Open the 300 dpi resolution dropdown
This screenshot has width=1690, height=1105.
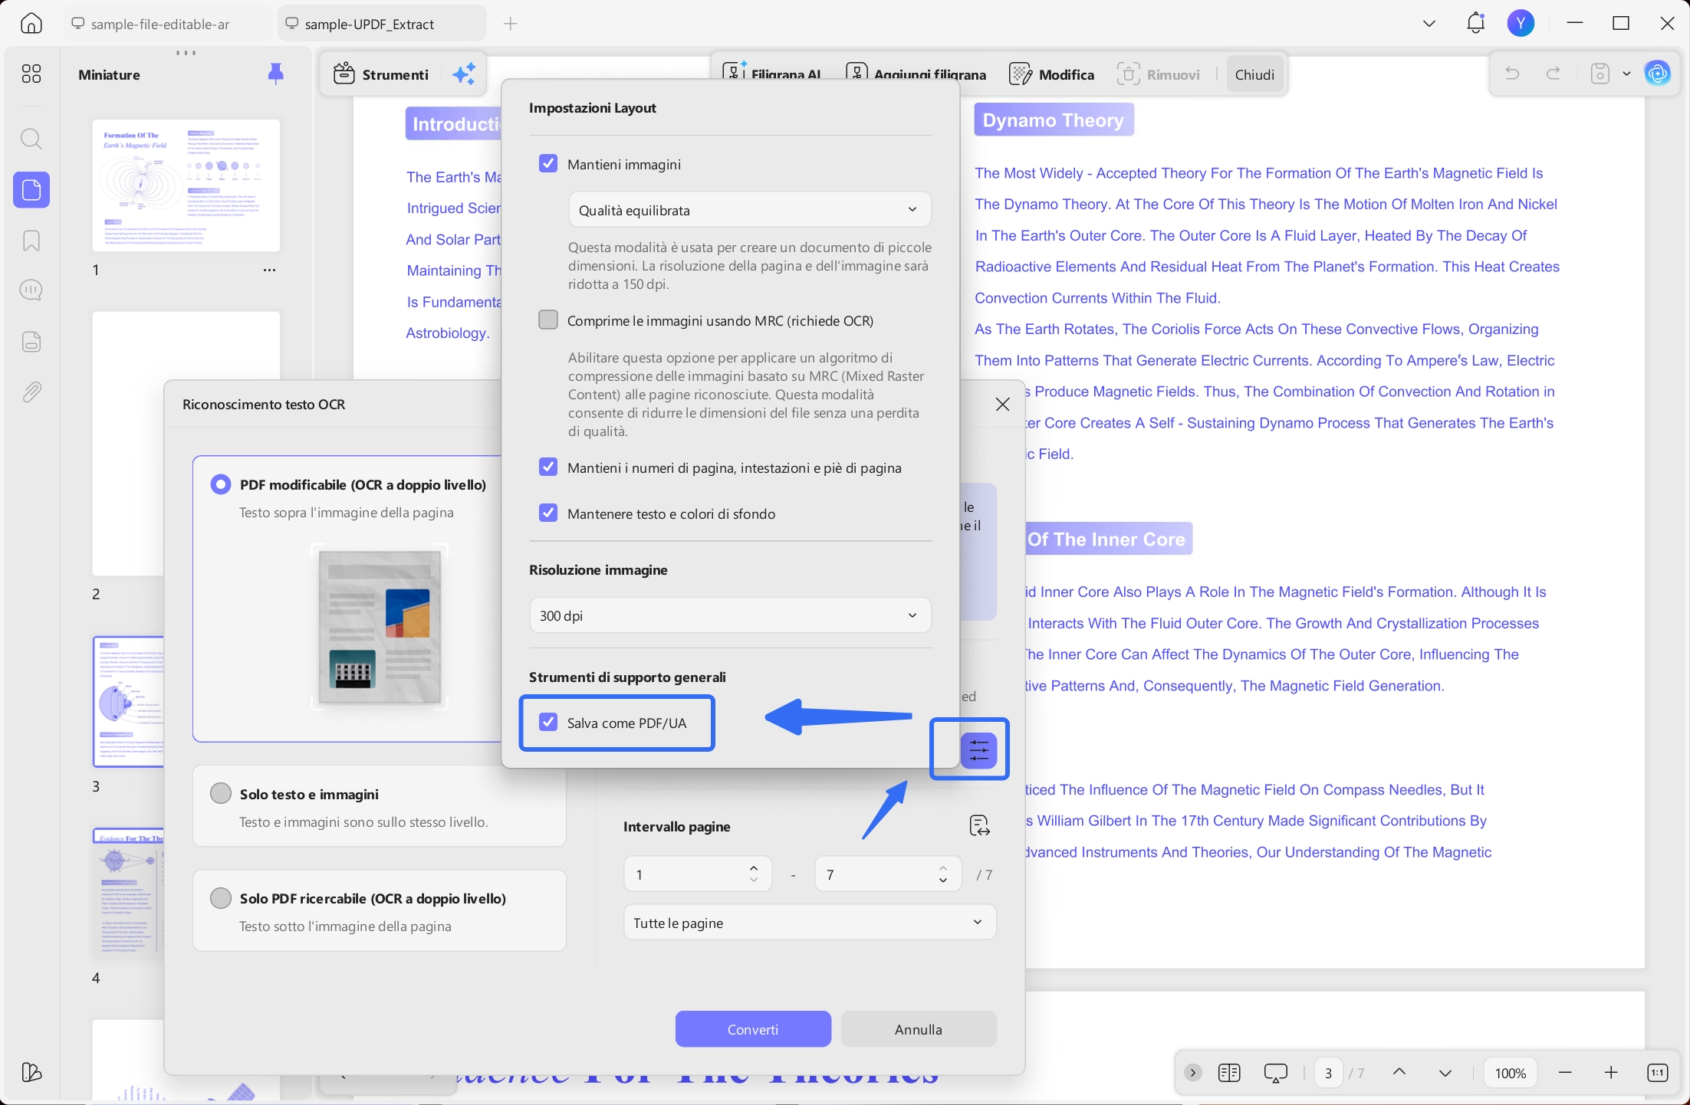point(730,615)
